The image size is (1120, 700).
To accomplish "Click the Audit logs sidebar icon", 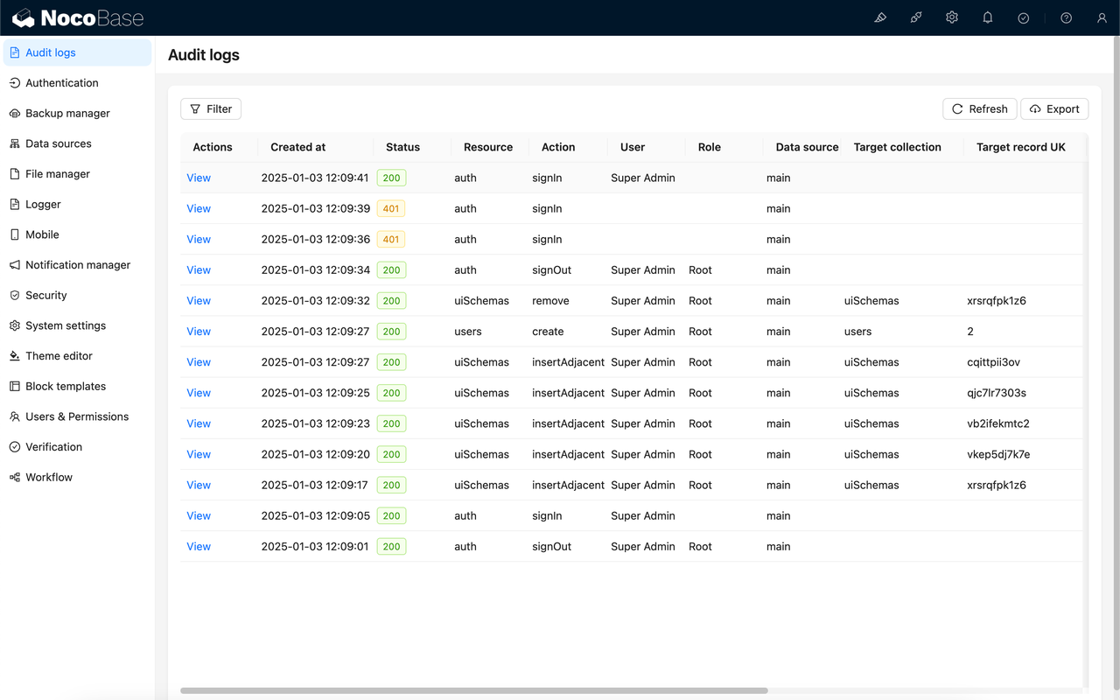I will [15, 52].
